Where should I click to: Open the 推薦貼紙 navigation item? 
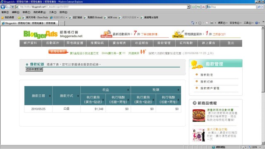(x=97, y=43)
